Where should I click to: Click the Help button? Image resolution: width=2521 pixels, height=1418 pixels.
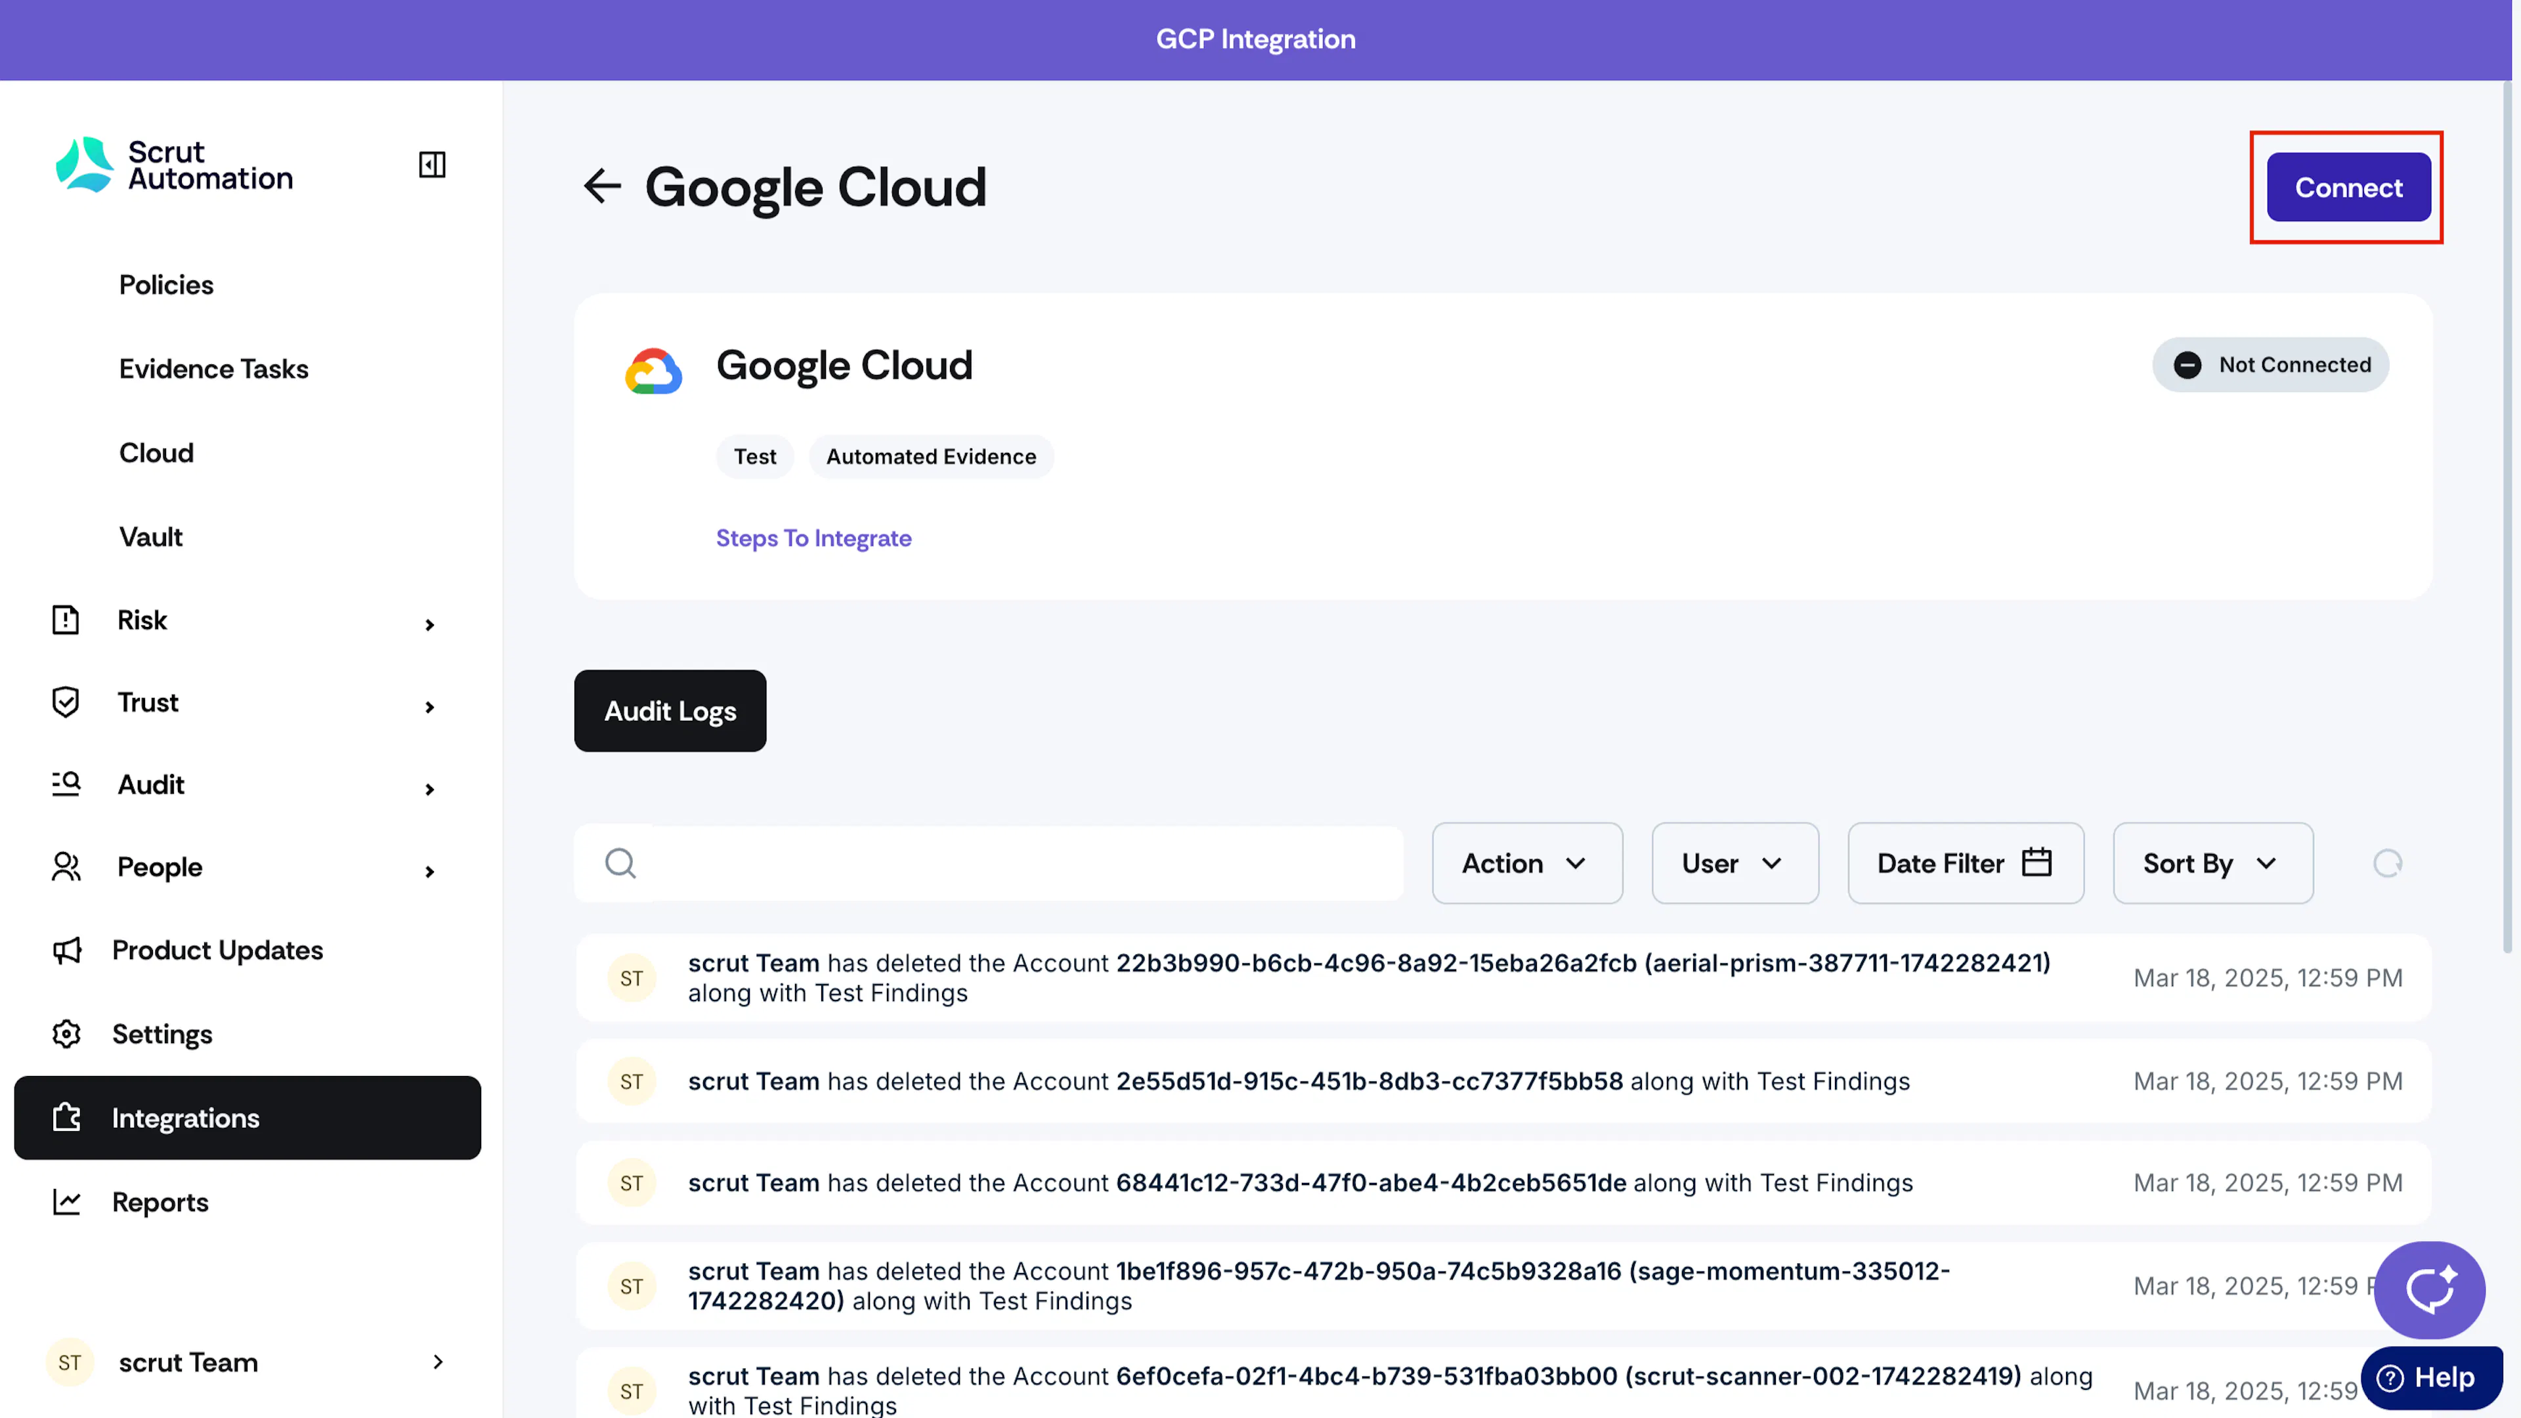2431,1377
